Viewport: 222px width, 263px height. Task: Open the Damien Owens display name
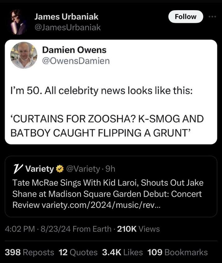[x=74, y=50]
